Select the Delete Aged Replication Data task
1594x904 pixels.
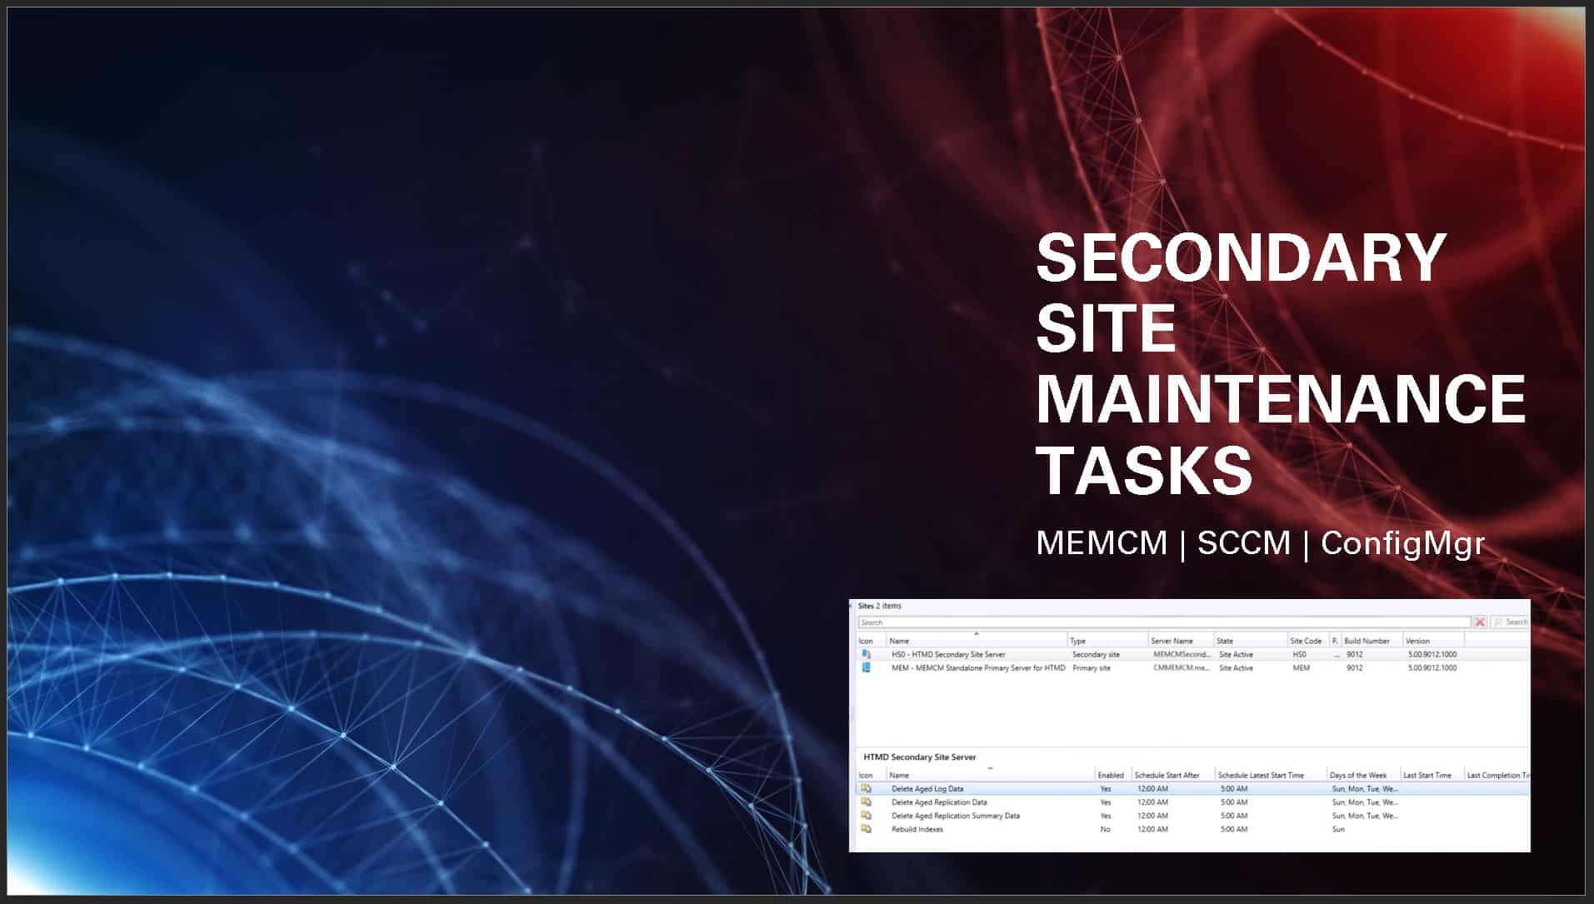[x=1193, y=802]
